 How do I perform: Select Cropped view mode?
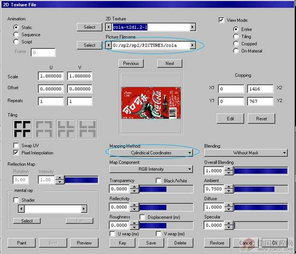pos(236,44)
